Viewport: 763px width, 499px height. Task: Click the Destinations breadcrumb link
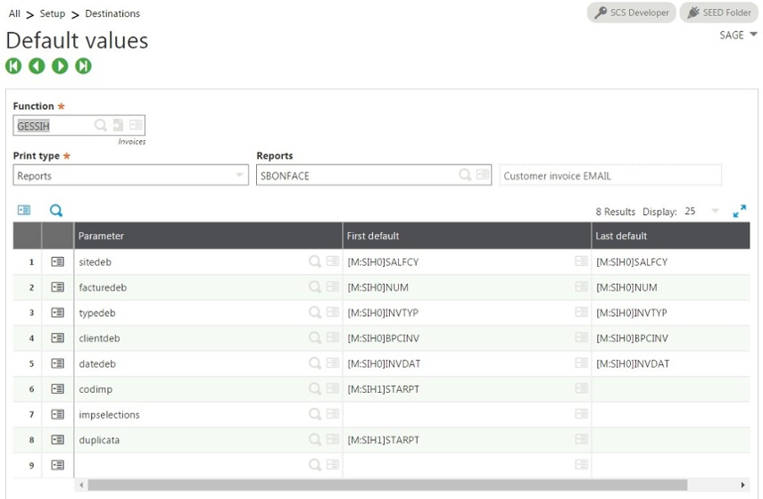coord(112,14)
